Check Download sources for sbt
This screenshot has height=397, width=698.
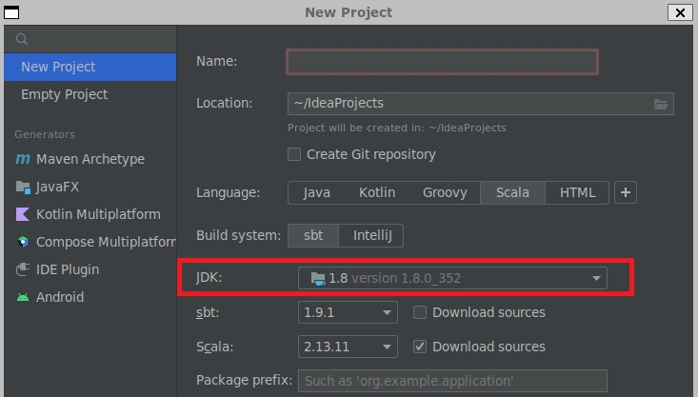point(419,312)
